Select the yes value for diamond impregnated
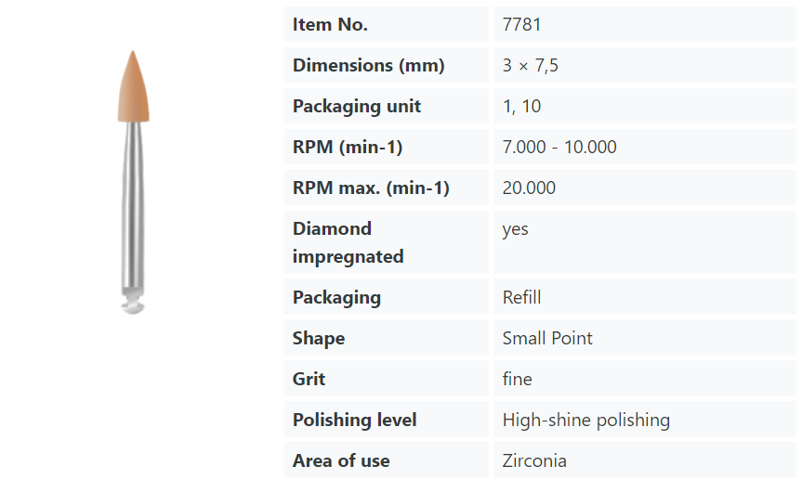 pos(515,229)
